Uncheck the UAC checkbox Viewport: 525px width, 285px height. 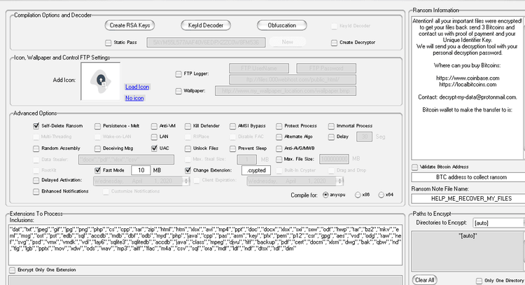155,148
